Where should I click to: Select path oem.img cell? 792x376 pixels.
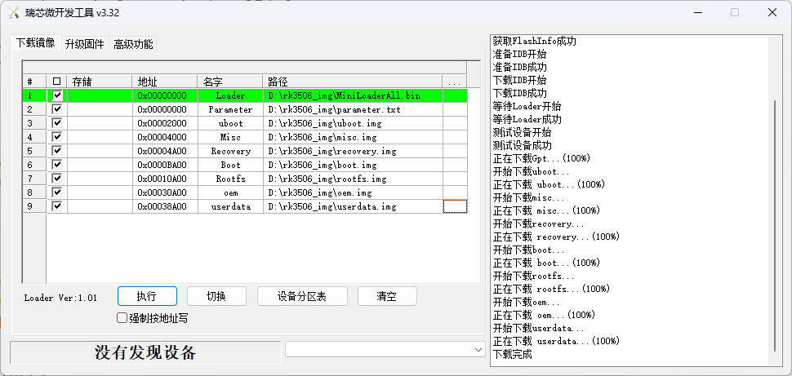tap(353, 192)
